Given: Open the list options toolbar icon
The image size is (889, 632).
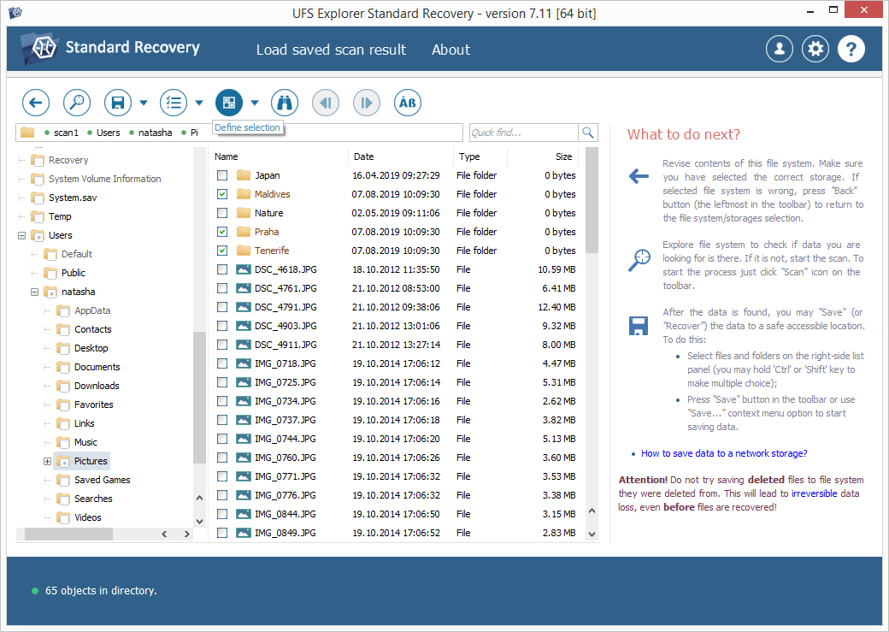Looking at the screenshot, I should click(x=174, y=103).
